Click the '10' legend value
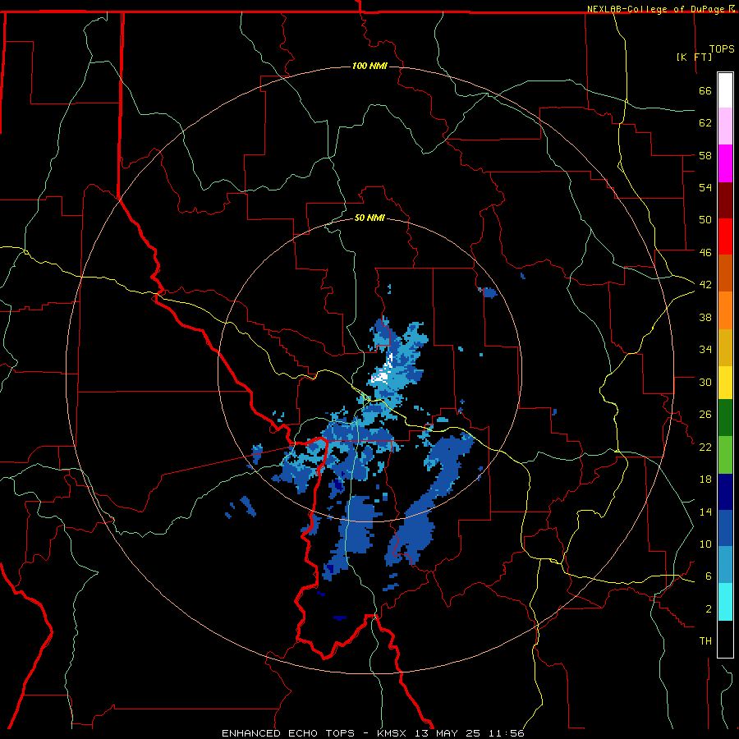Viewport: 739px width, 739px height. tap(705, 544)
